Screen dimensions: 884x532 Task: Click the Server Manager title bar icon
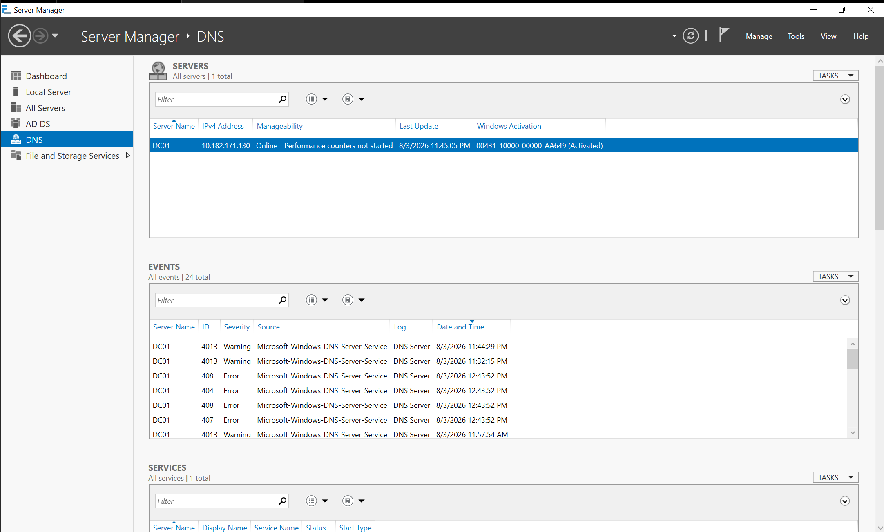[7, 10]
